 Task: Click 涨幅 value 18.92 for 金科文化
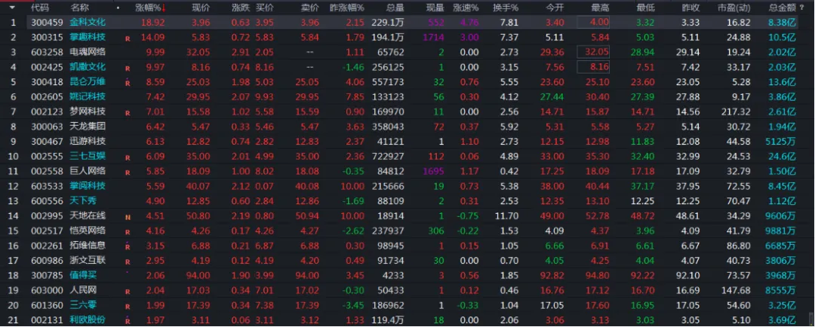151,23
